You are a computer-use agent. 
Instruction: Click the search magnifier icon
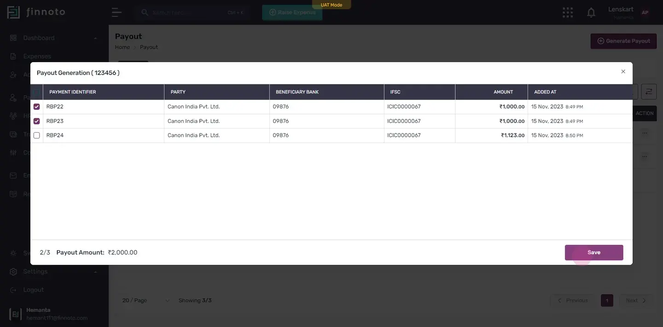[145, 12]
